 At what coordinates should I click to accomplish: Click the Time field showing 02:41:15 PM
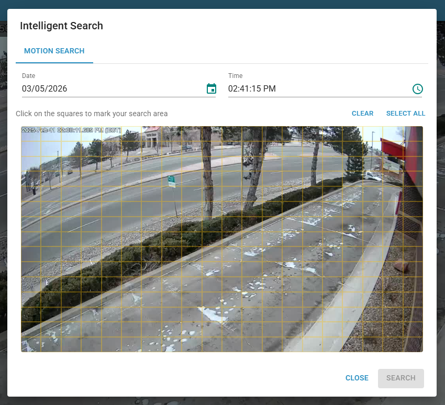point(314,89)
